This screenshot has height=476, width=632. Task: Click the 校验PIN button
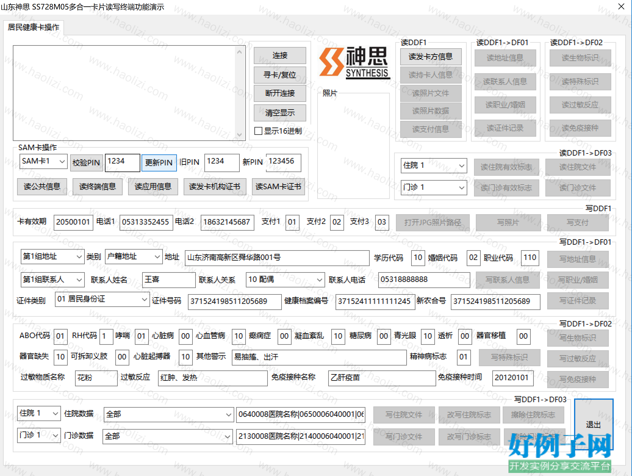click(86, 163)
